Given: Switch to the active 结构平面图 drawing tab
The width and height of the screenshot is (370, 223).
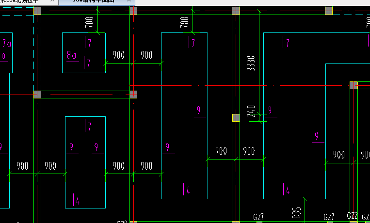Looking at the screenshot, I should (97, 2).
